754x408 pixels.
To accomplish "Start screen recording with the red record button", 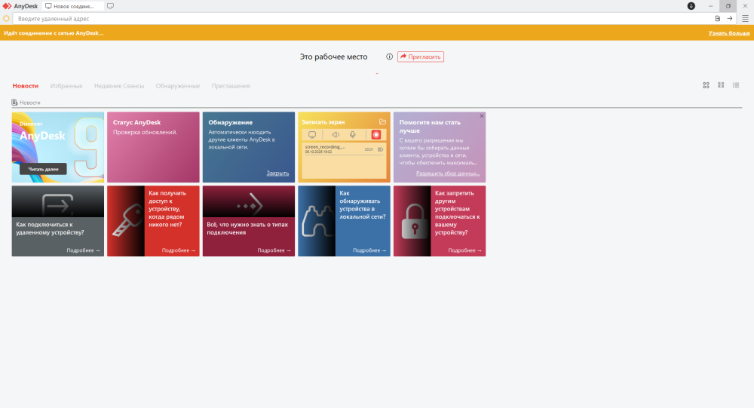I will (376, 135).
